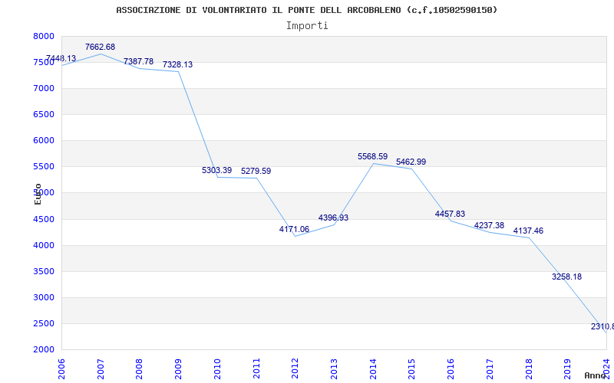The image size is (614, 383).
Task: Click the 2010 x-axis year label
Action: [217, 368]
